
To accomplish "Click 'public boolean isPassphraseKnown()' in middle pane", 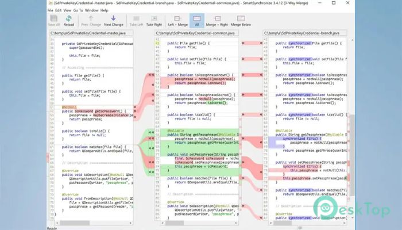I will (x=200, y=75).
